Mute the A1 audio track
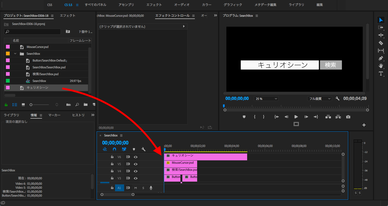 tap(135, 188)
